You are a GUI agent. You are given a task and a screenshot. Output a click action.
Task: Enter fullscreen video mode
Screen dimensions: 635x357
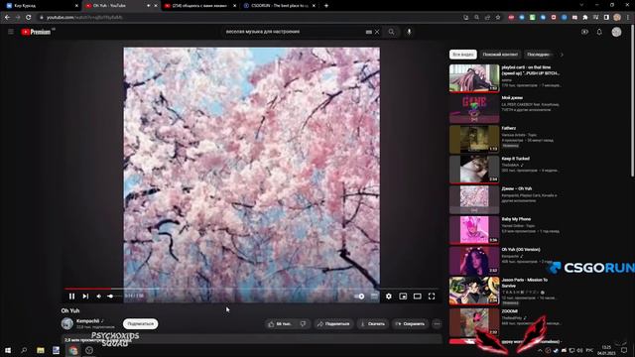tap(432, 297)
